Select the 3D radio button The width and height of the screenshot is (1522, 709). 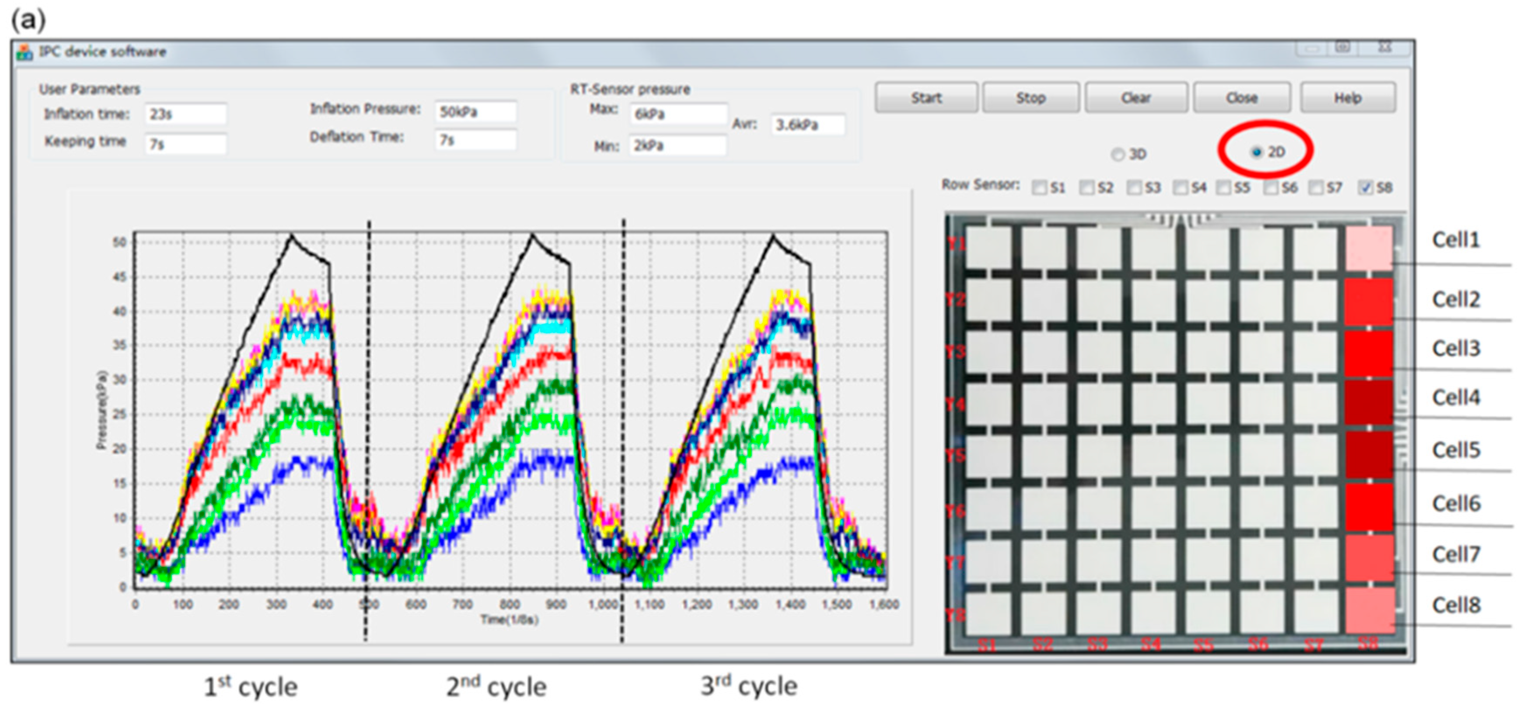[1117, 155]
